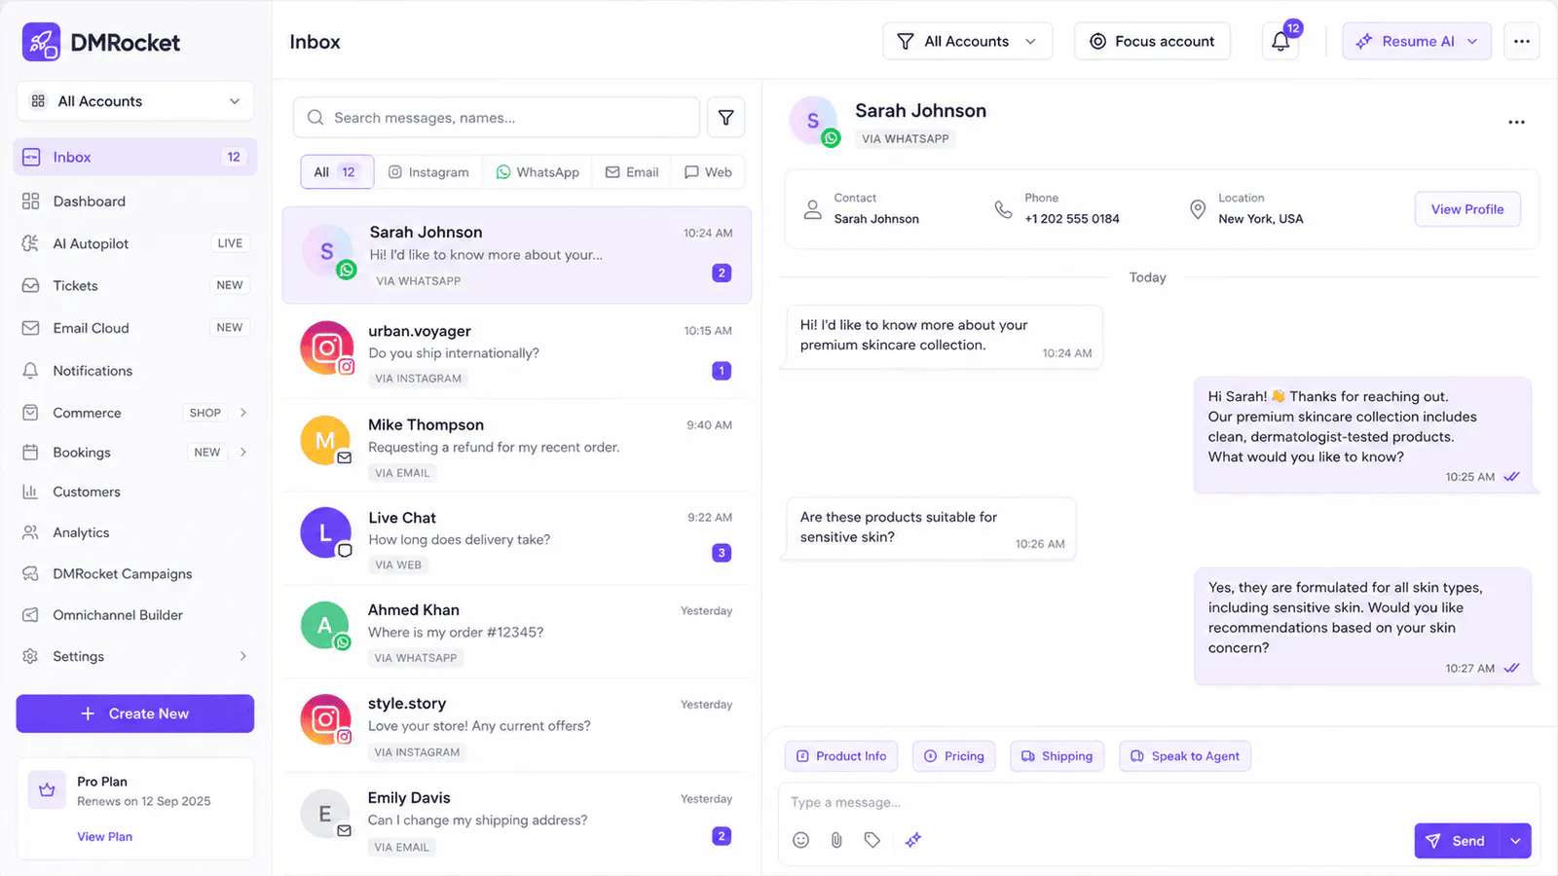The width and height of the screenshot is (1558, 876).
Task: Click Sarah Johnson's avatar in chat header
Action: pyautogui.click(x=813, y=121)
